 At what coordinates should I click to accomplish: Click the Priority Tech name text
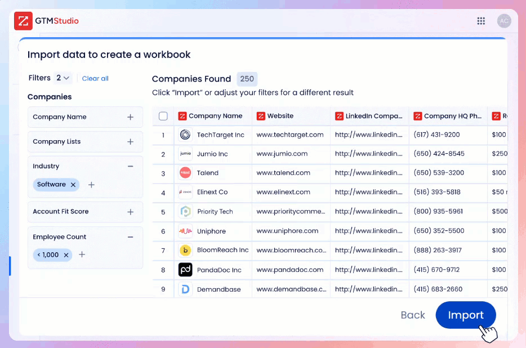[x=215, y=211]
